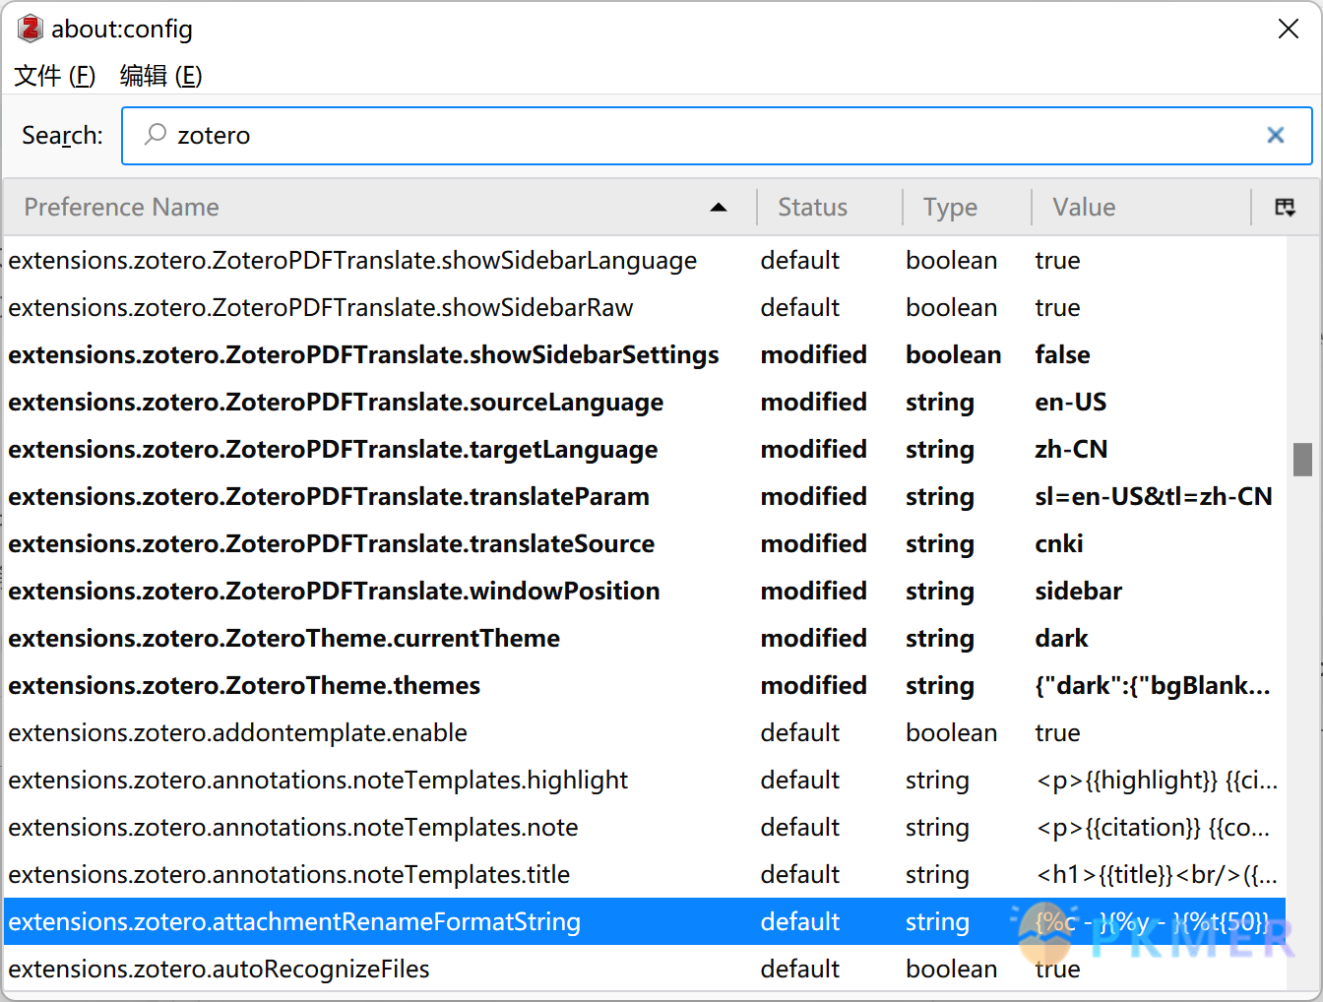
Task: Select ZoteroPDFTranslate.translateSource preference
Action: [x=645, y=543]
